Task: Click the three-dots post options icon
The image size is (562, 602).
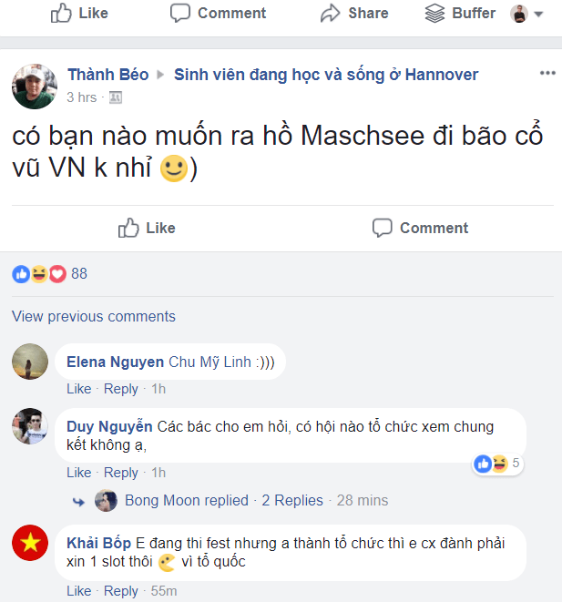Action: pyautogui.click(x=547, y=74)
